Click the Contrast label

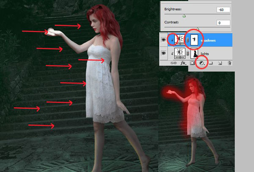[171, 22]
